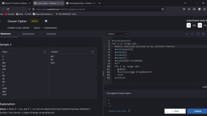Toggle the light/dark theme sun icon

[46, 21]
